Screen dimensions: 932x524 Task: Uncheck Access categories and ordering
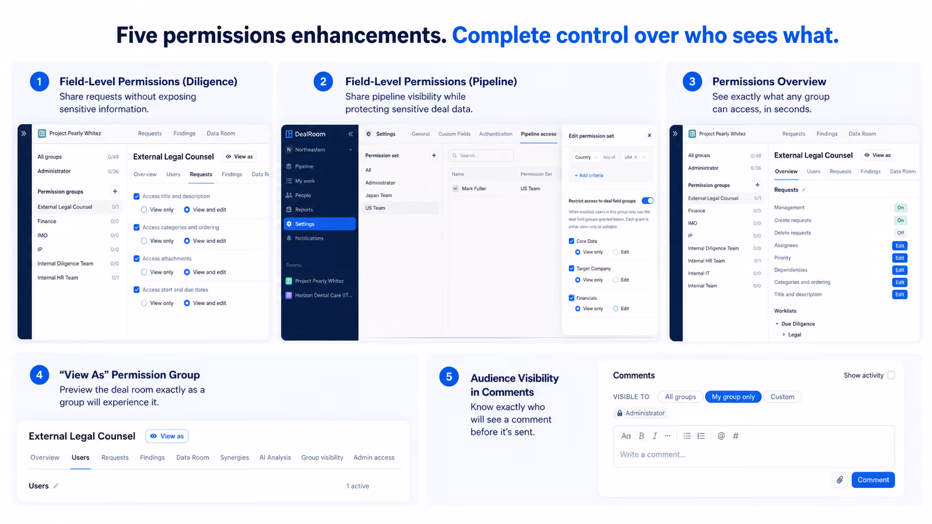[x=137, y=227]
